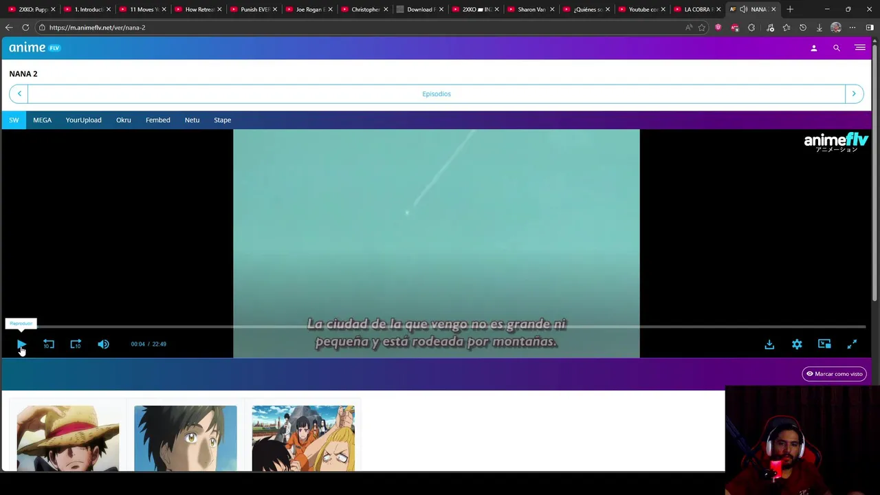Screen dimensions: 880x495
Task: Open the media control music icon
Action: (x=769, y=27)
